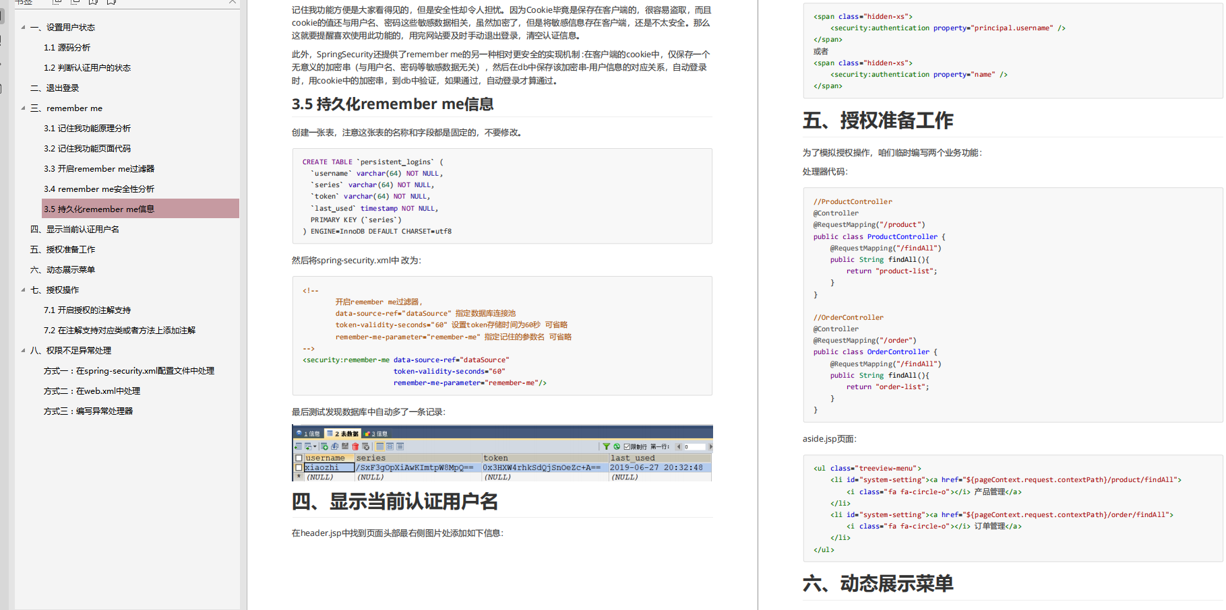Click red delete-row icon in database toolbar
Screen dimensions: 1226x610
[x=355, y=446]
